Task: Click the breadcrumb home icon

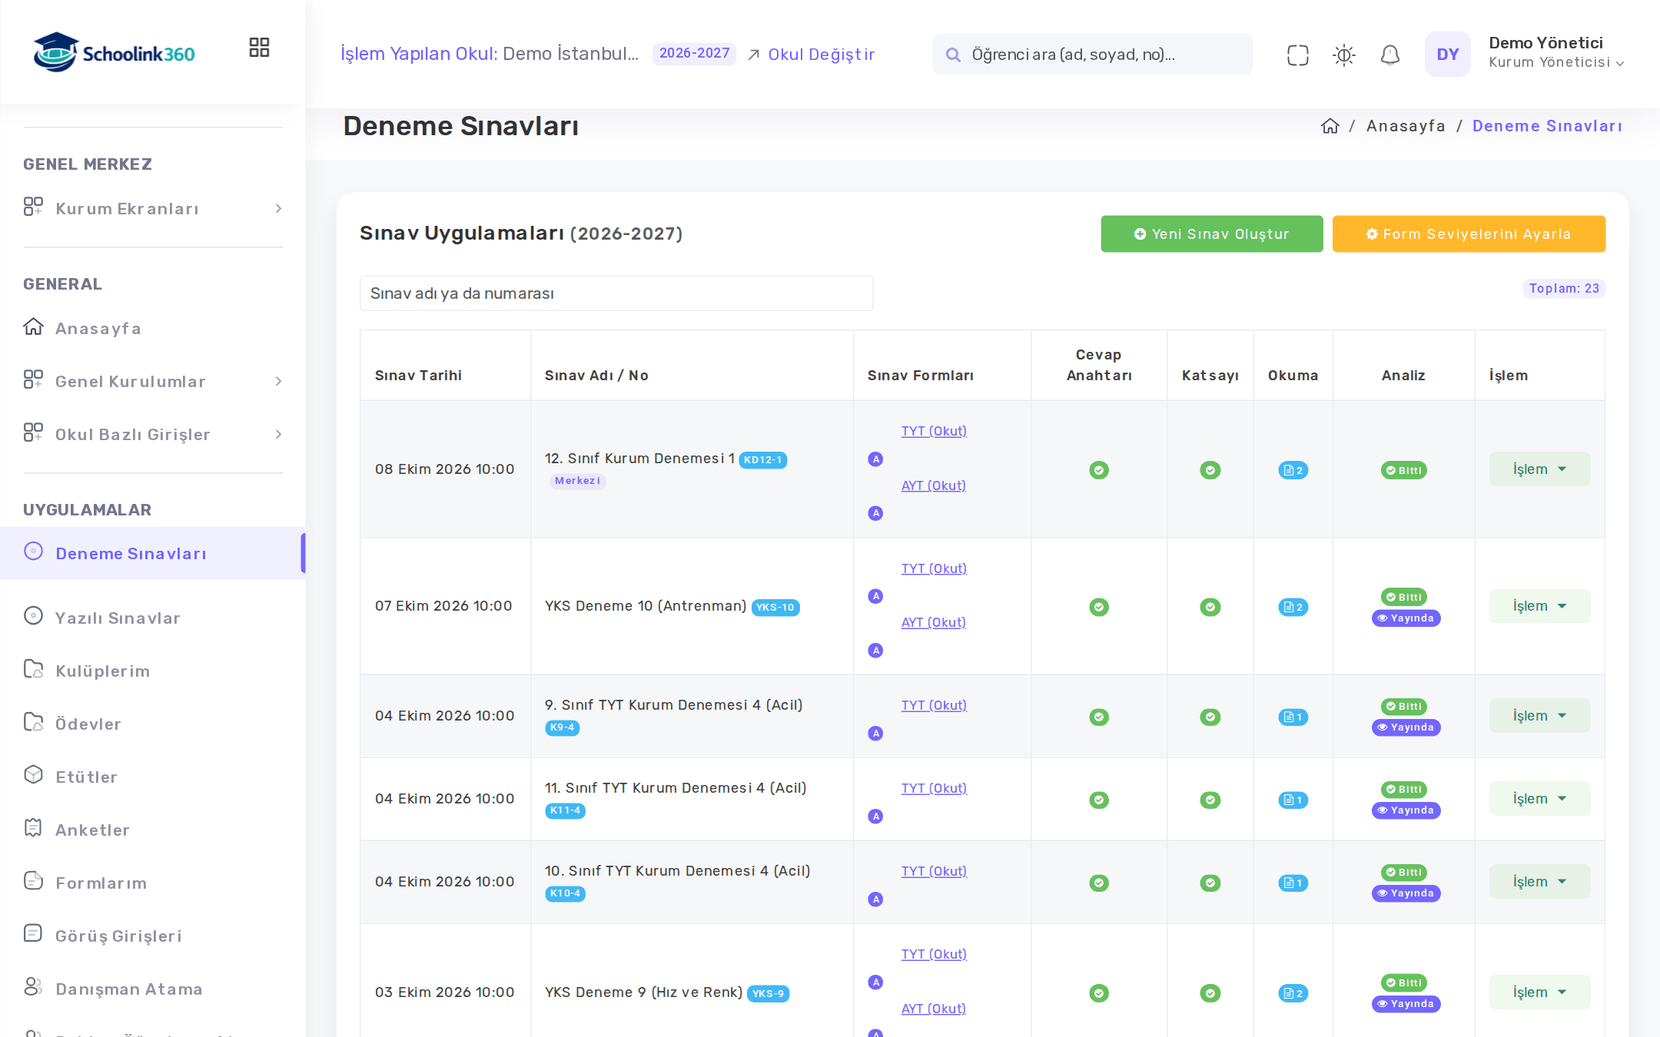Action: point(1330,126)
